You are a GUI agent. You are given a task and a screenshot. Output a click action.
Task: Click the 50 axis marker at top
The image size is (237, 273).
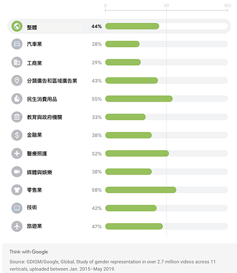[166, 6]
